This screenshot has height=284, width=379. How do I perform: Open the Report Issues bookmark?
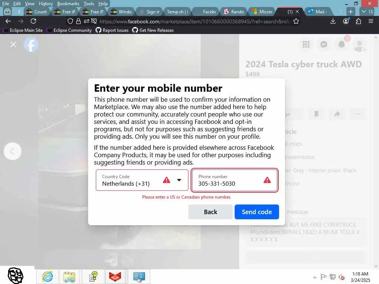coord(112,30)
